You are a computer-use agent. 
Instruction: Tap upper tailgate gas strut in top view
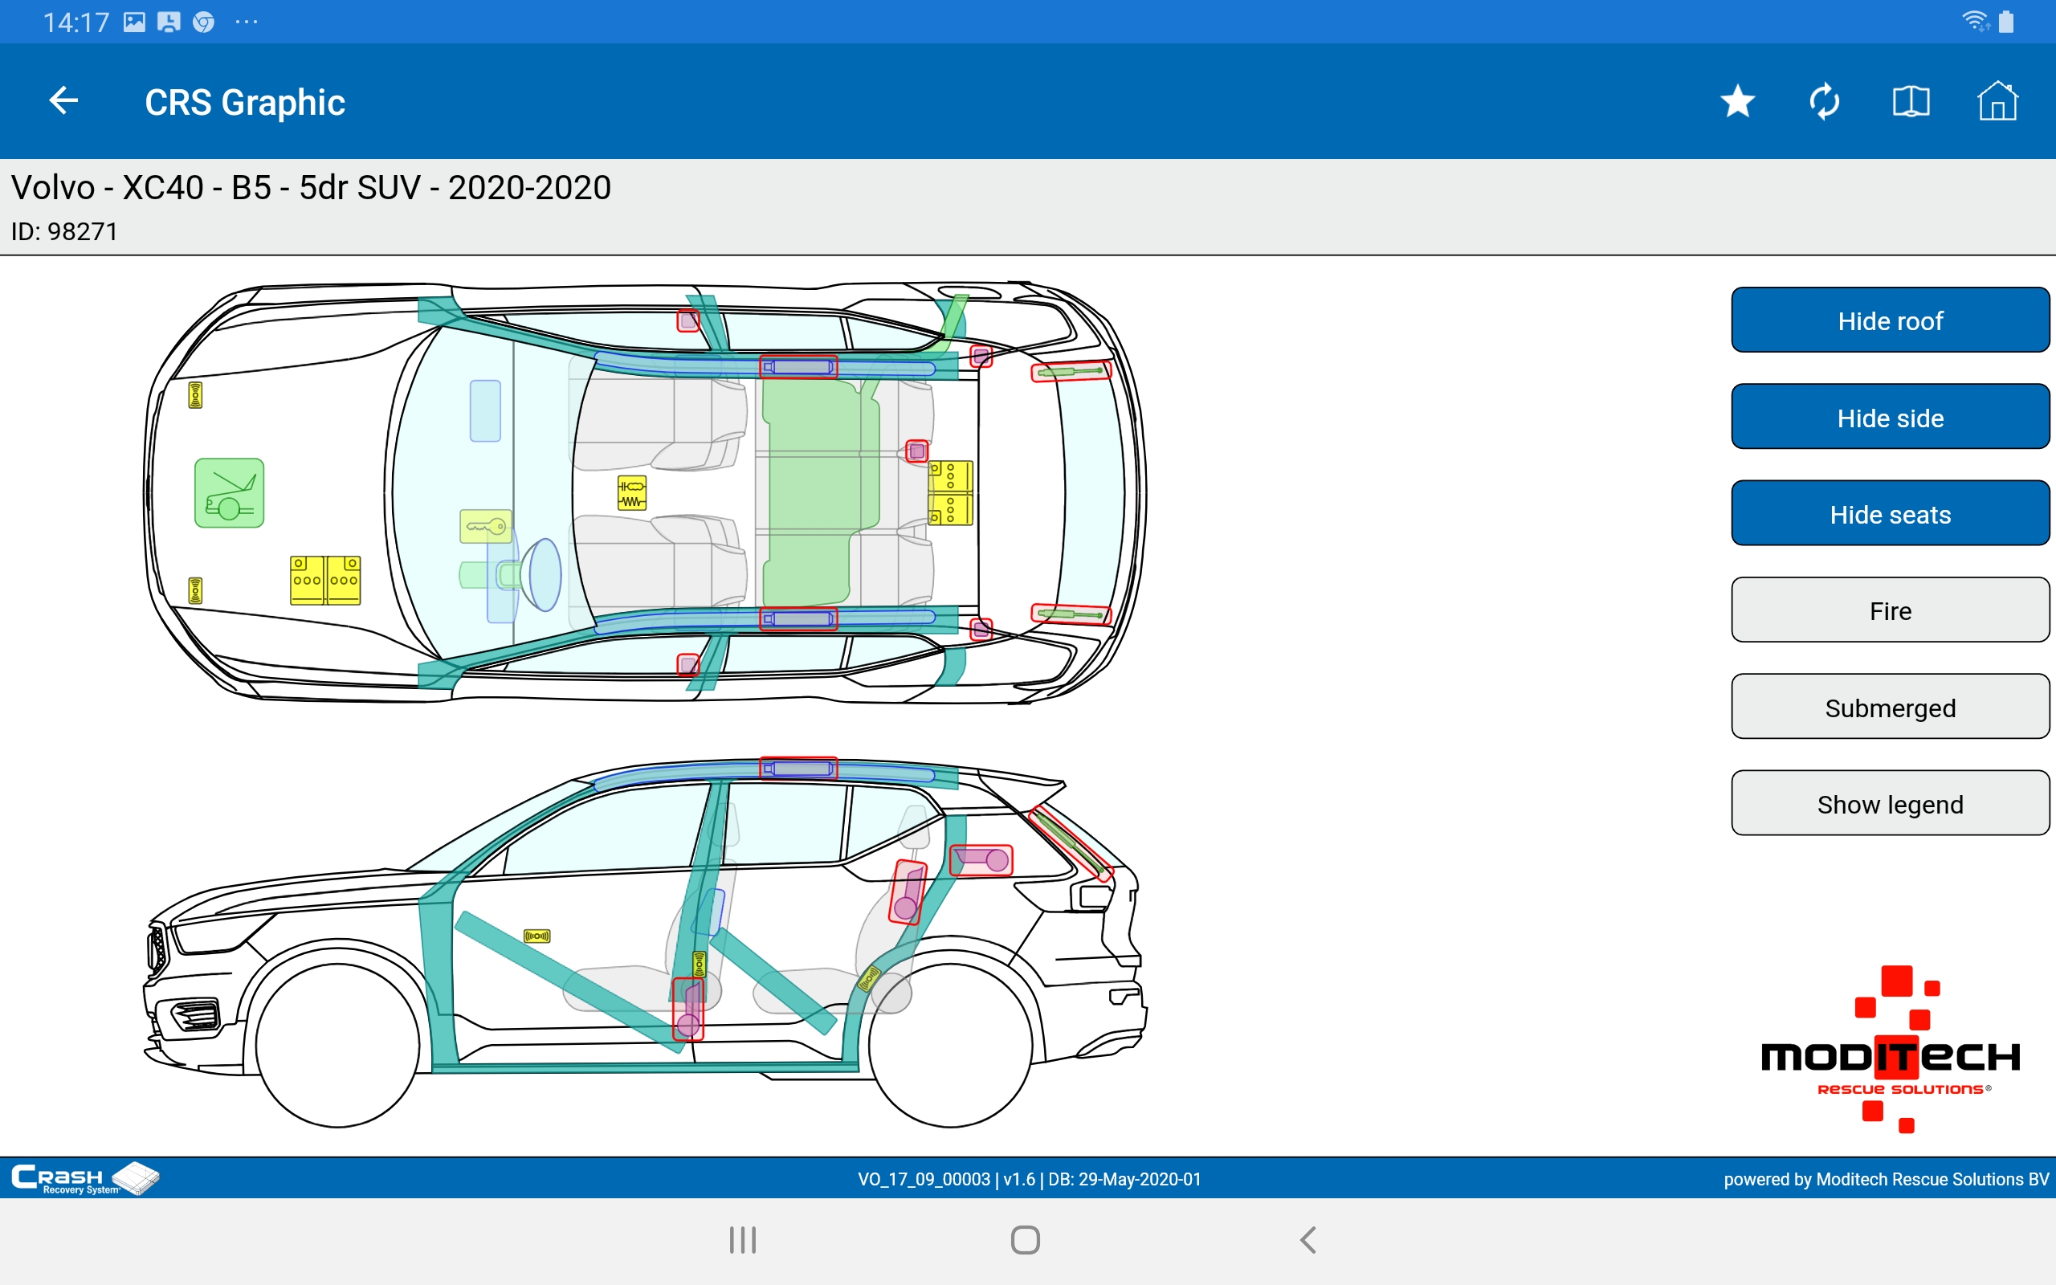tap(1071, 371)
